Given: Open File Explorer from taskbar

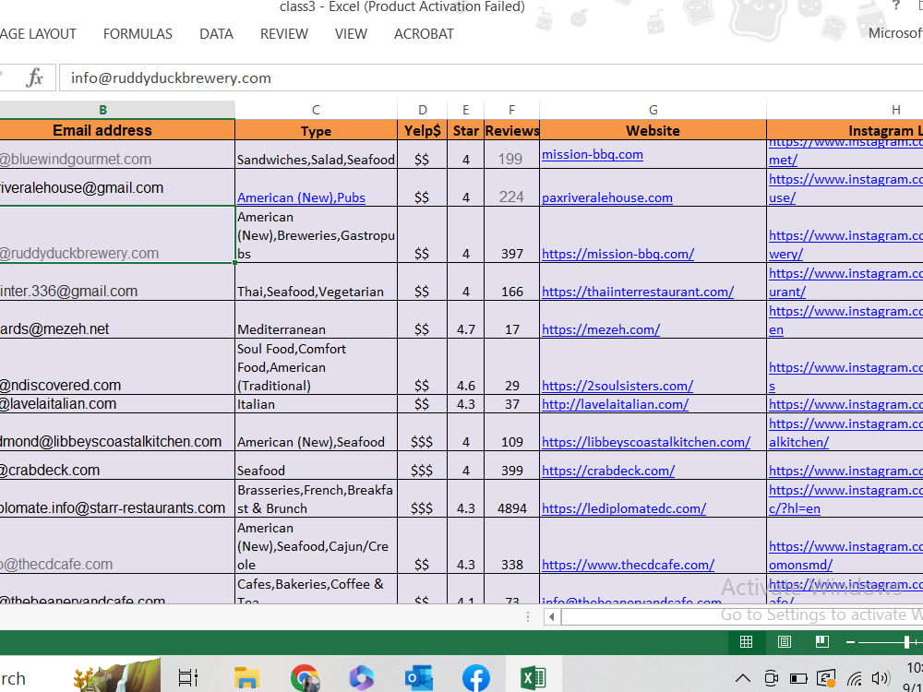Looking at the screenshot, I should point(246,678).
